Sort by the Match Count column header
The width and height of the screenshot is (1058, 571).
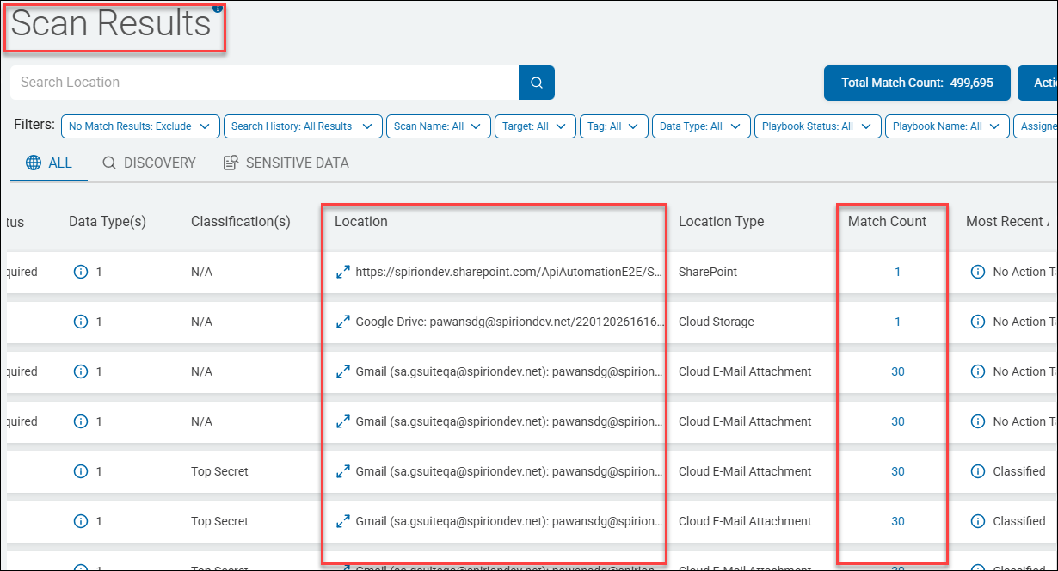[x=887, y=221]
